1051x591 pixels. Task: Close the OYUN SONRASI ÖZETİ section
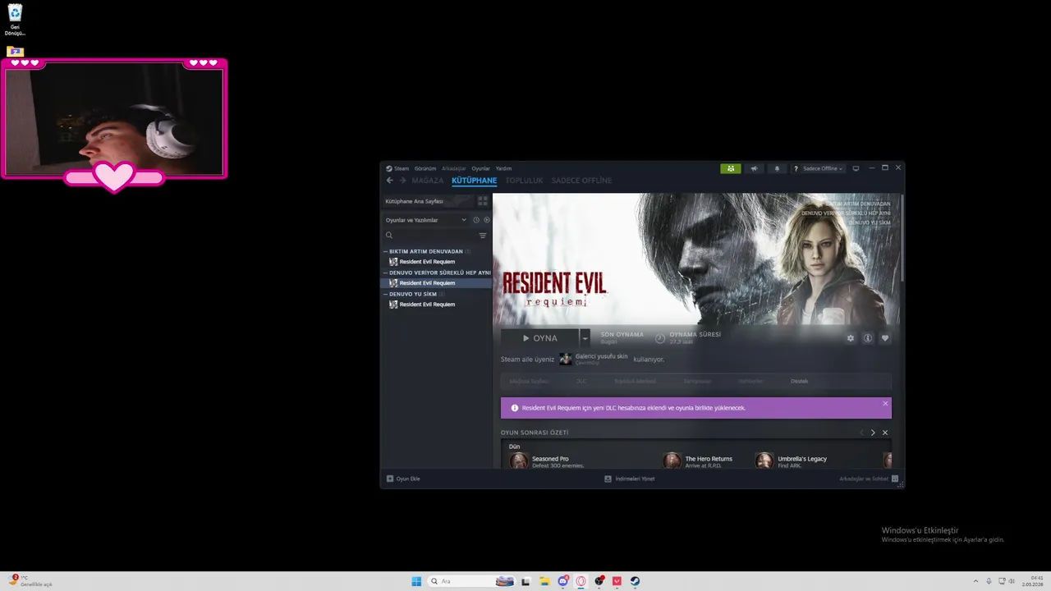[x=885, y=433]
